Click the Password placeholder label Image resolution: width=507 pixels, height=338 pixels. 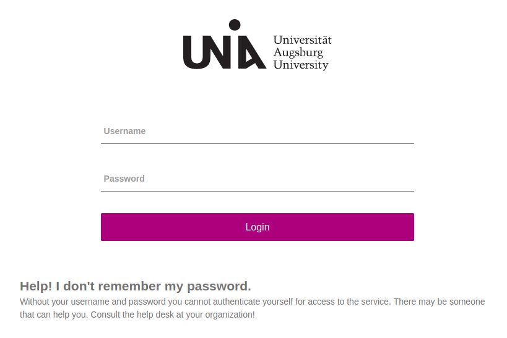click(124, 179)
